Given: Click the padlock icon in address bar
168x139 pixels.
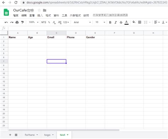Looking at the screenshot, I should [23, 2].
